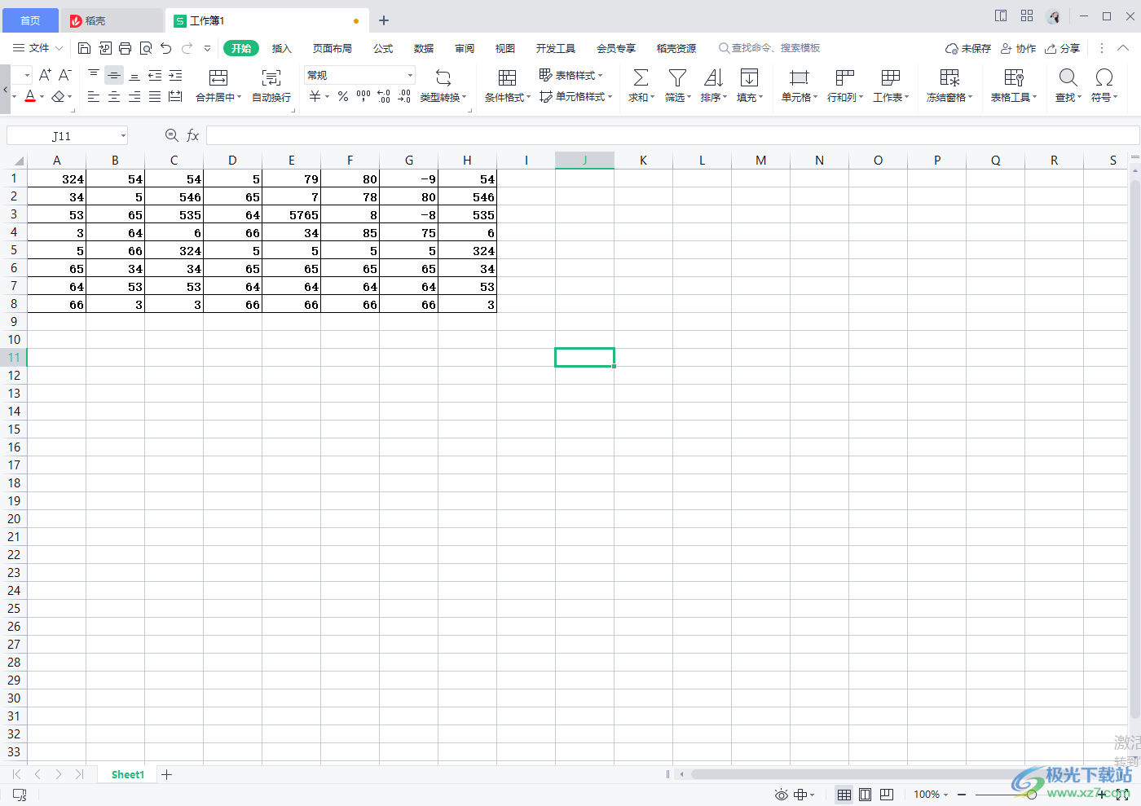Switch to Normal view mode
Image resolution: width=1141 pixels, height=806 pixels.
(x=844, y=794)
